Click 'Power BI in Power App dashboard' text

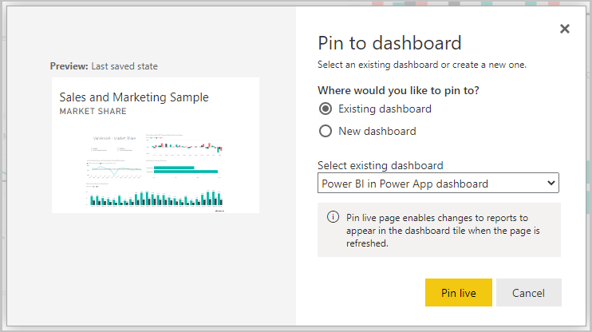[405, 184]
